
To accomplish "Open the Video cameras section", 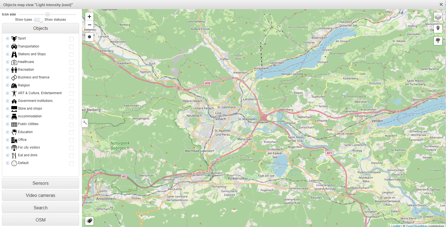I will tap(41, 196).
